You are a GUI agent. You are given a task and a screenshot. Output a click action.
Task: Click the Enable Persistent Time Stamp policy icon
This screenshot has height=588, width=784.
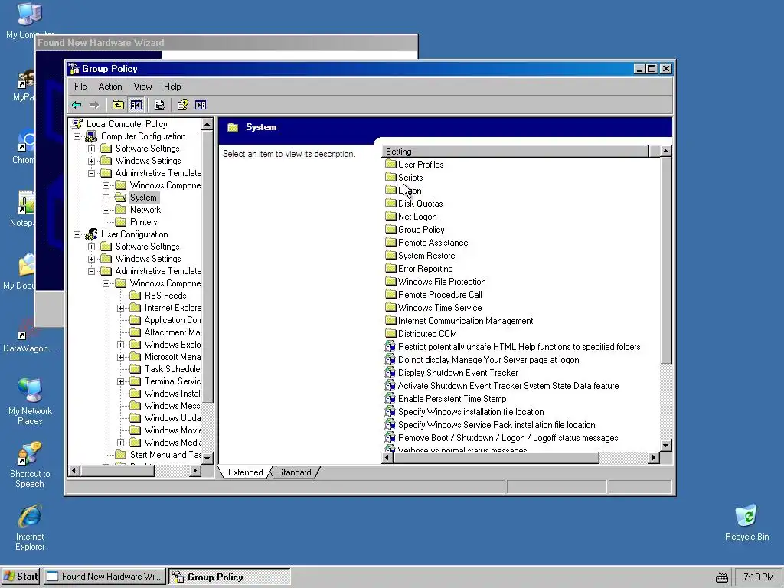pos(390,398)
